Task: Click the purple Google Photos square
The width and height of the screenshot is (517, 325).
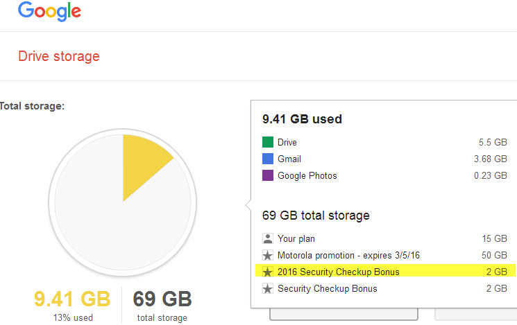Action: pyautogui.click(x=268, y=175)
